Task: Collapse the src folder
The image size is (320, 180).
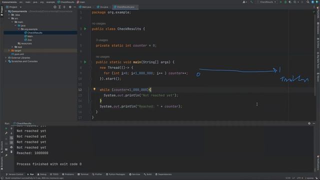Action: coord(9,18)
